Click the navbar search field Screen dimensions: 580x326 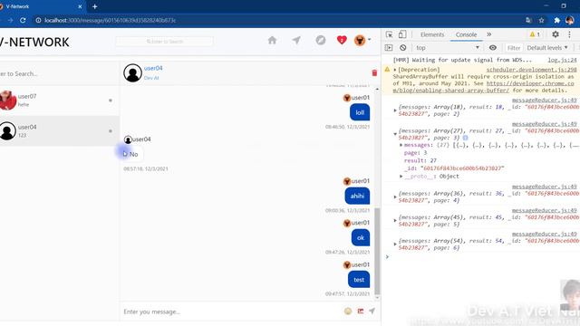pos(165,42)
